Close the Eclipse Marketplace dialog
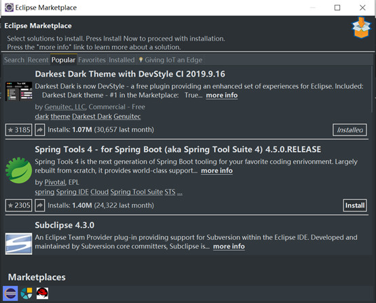 pos(362,7)
